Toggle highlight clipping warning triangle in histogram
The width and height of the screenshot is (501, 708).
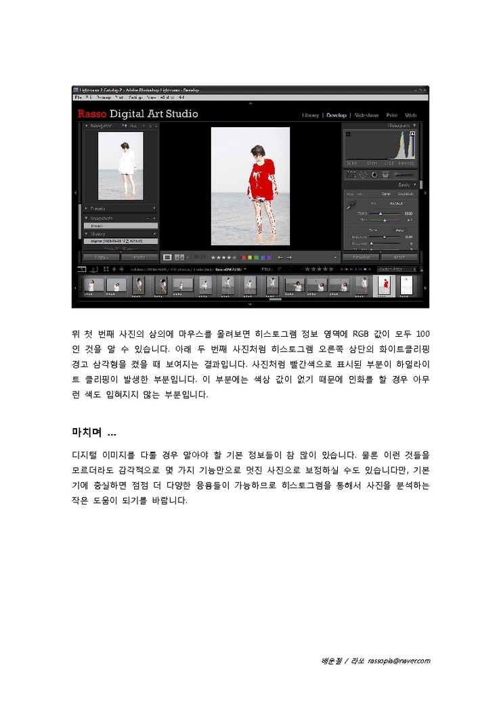click(x=412, y=134)
